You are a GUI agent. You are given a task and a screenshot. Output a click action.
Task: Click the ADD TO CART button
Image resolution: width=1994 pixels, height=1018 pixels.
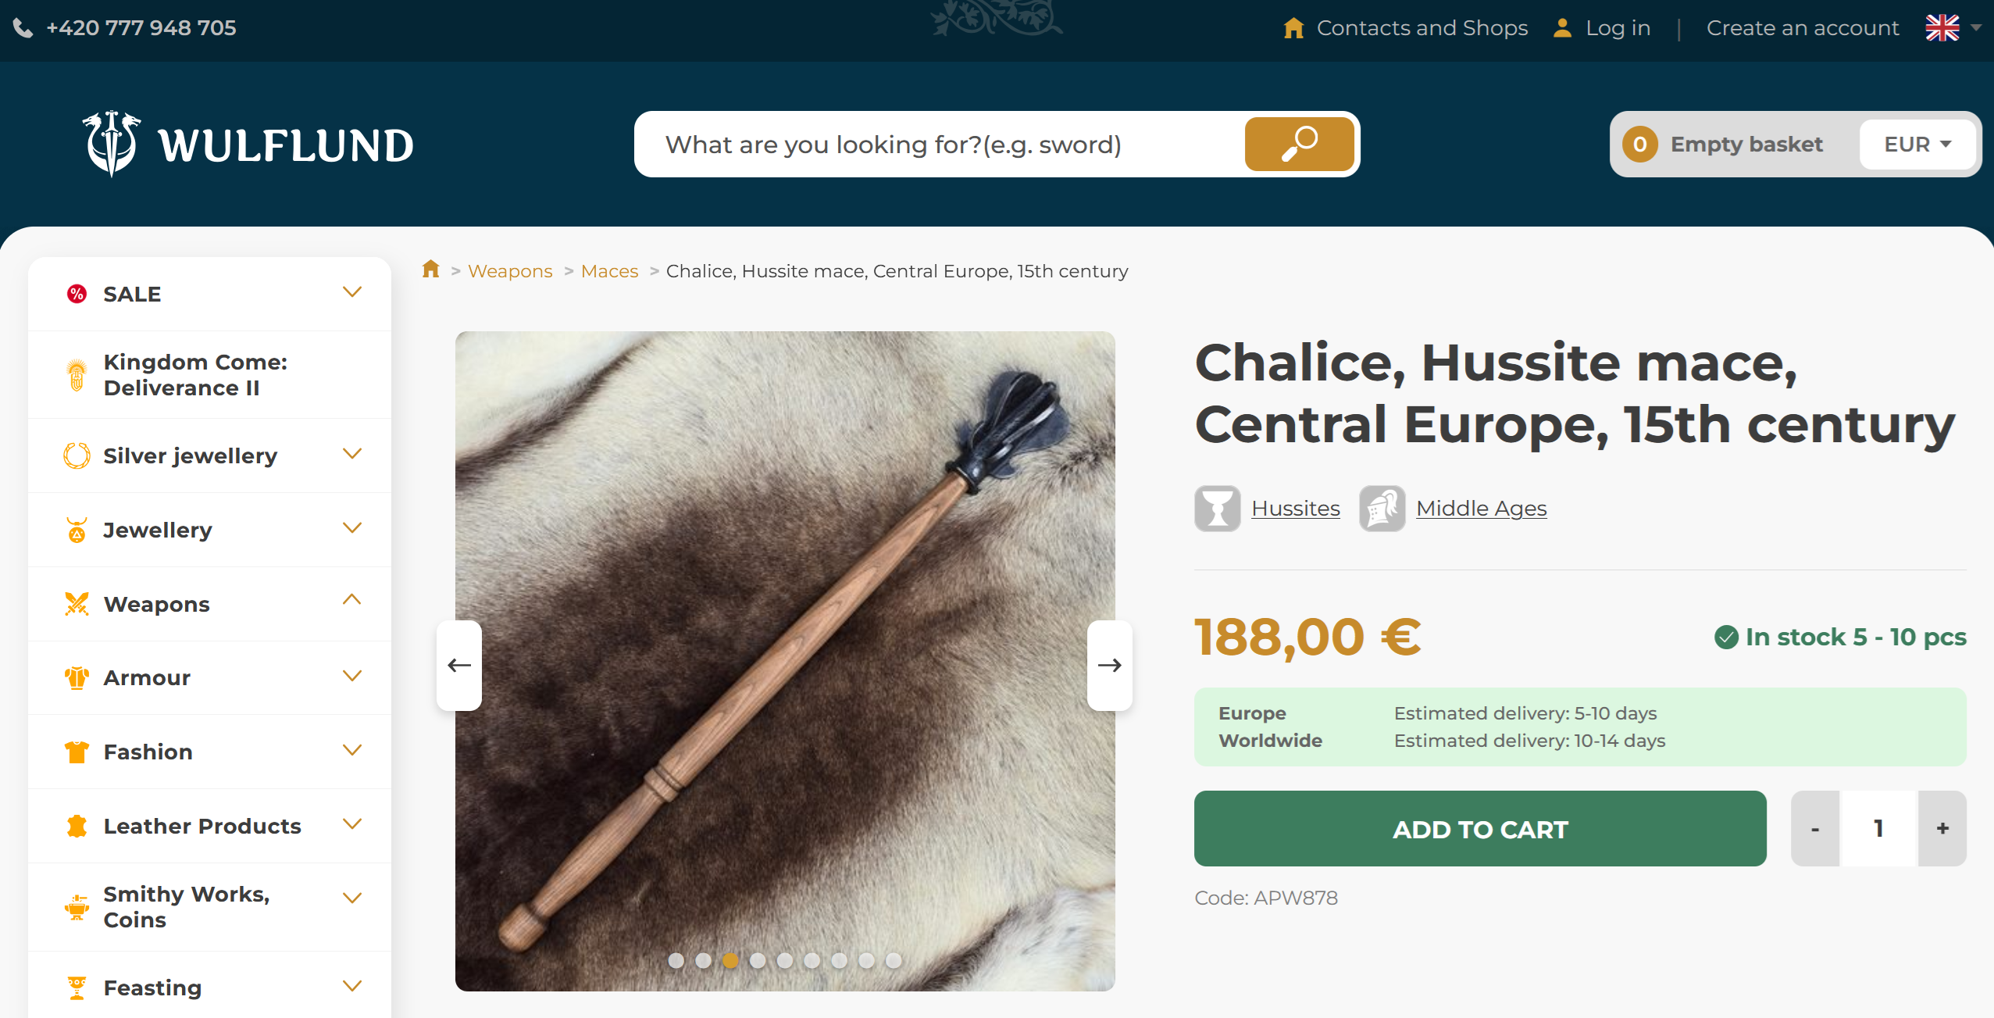tap(1480, 829)
